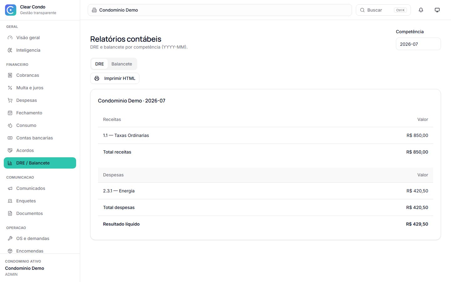This screenshot has width=451, height=282.
Task: Open Cobrancas via its invoice icon
Action: point(10,75)
